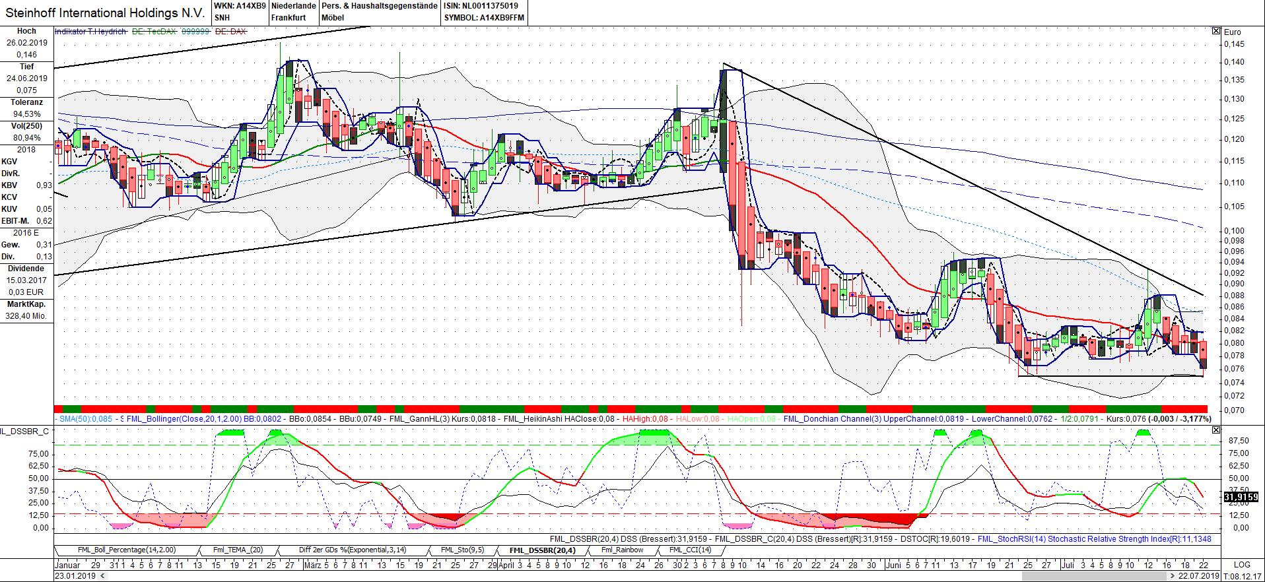
Task: Click the left scroll arrow of the timeline
Action: 102,576
